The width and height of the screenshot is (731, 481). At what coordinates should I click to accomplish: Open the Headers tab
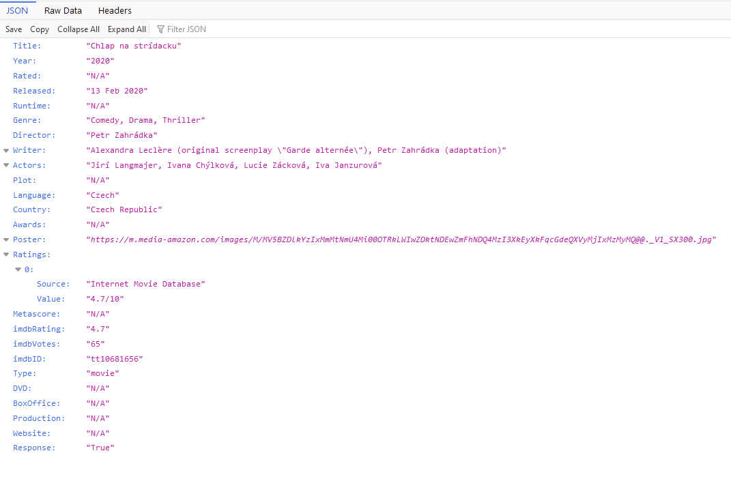click(115, 10)
